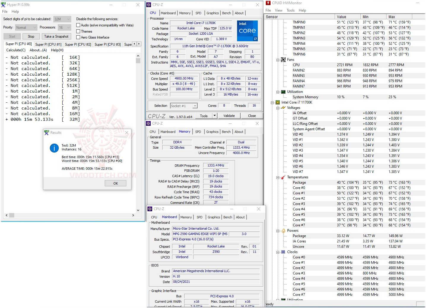426x308 pixels.
Task: Open Hyper PI File menu
Action: coord(5,12)
